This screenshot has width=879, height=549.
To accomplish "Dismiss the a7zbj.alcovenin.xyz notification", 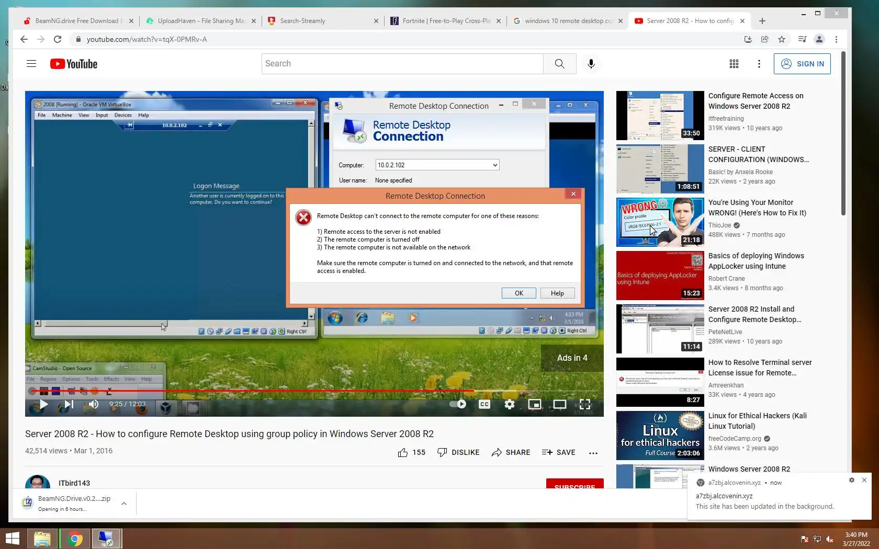I will click(x=864, y=480).
